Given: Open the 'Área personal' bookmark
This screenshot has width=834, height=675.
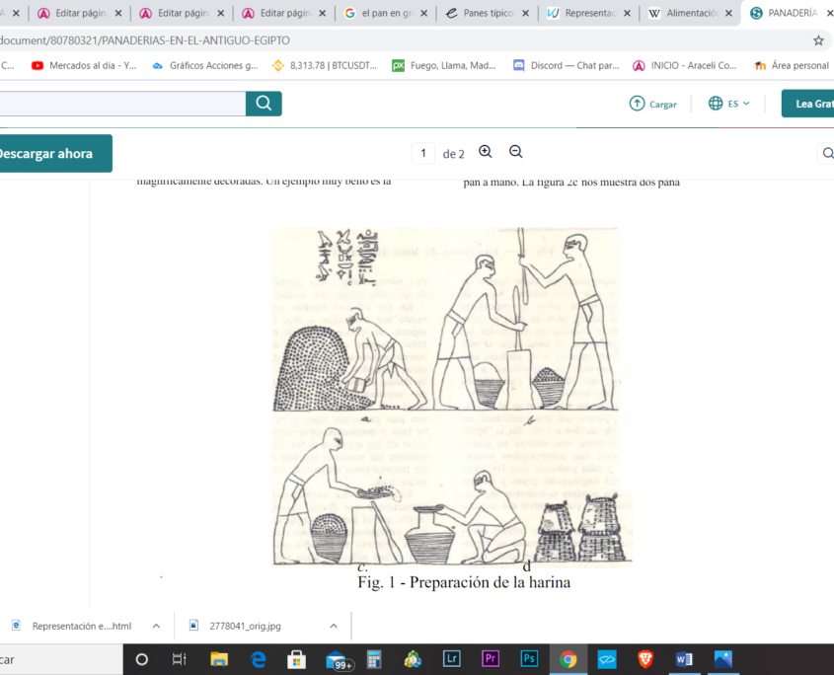Looking at the screenshot, I should 792,65.
